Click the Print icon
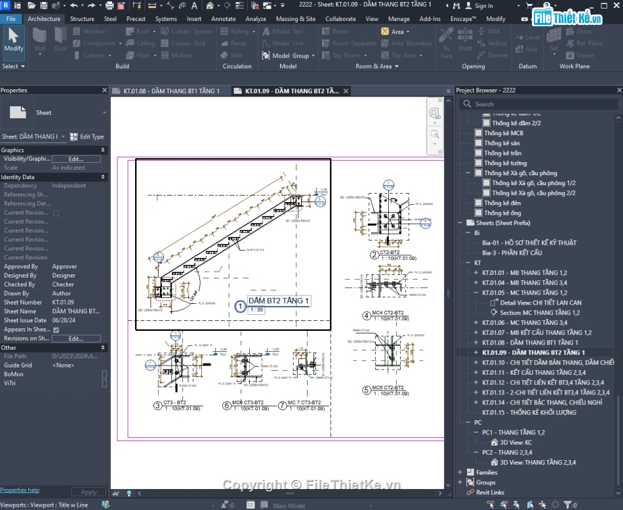 click(x=110, y=5)
